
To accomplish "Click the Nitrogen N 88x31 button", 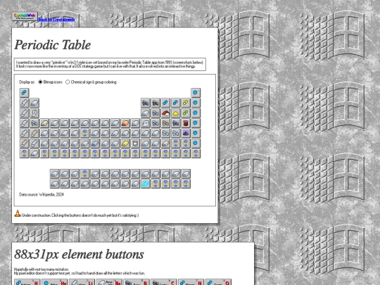I will coord(191,282).
